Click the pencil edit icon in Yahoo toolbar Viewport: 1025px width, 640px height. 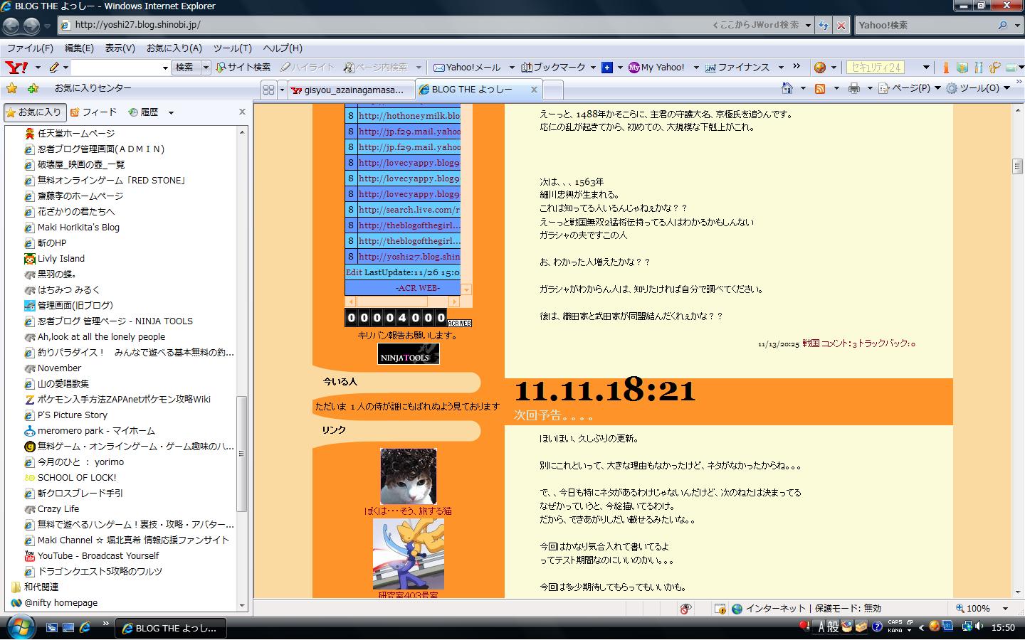pyautogui.click(x=54, y=68)
